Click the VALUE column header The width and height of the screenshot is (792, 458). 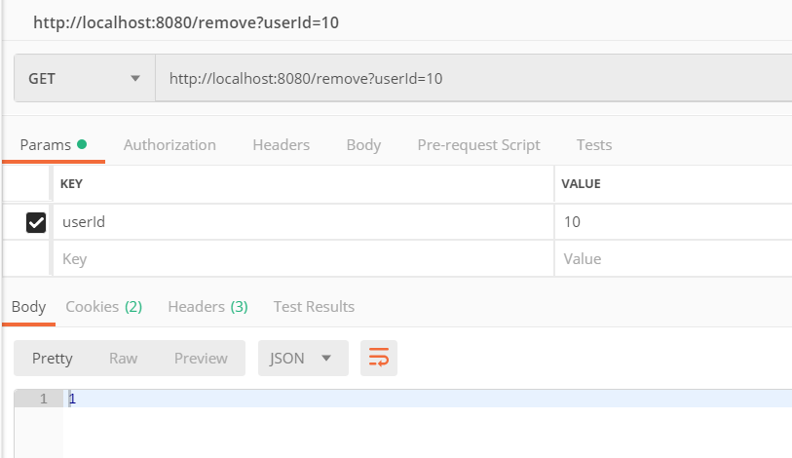pos(581,183)
